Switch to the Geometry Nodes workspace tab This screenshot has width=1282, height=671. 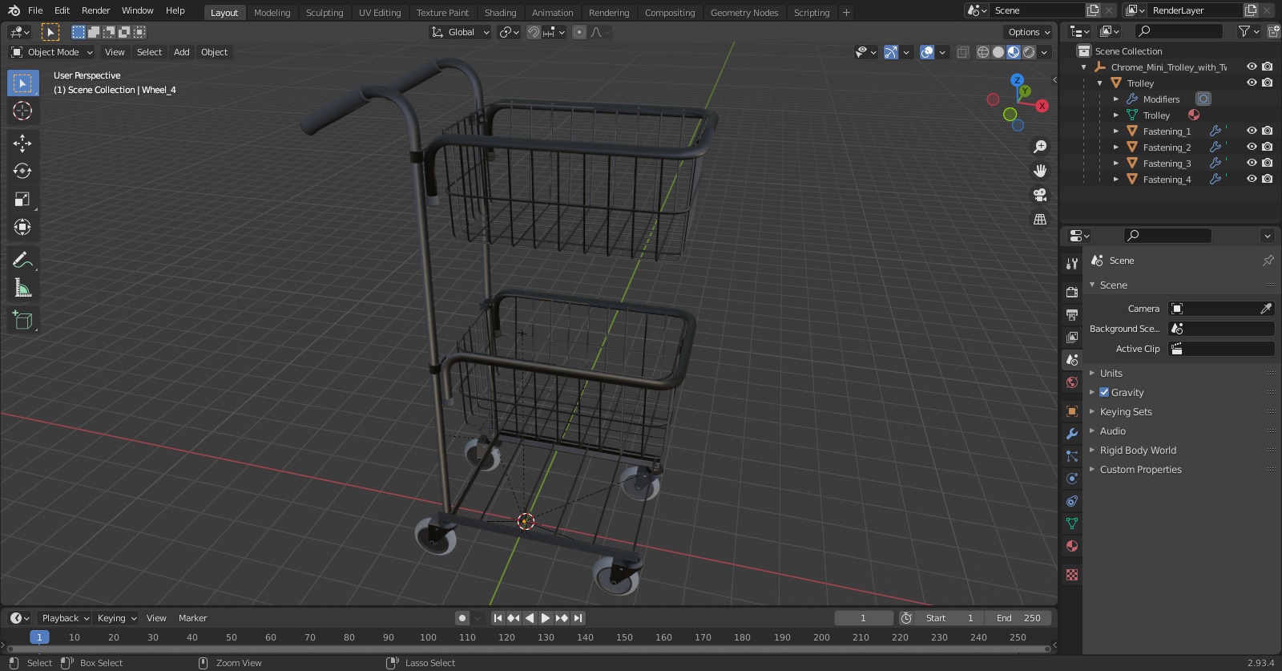click(x=744, y=13)
